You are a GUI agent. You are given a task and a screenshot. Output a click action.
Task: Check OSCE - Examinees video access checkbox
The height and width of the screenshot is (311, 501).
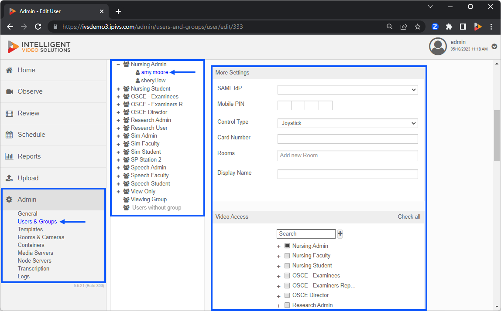point(287,276)
